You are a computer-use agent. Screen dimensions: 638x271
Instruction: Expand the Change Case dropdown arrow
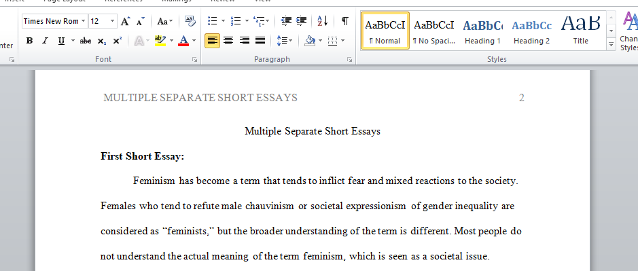(x=171, y=21)
